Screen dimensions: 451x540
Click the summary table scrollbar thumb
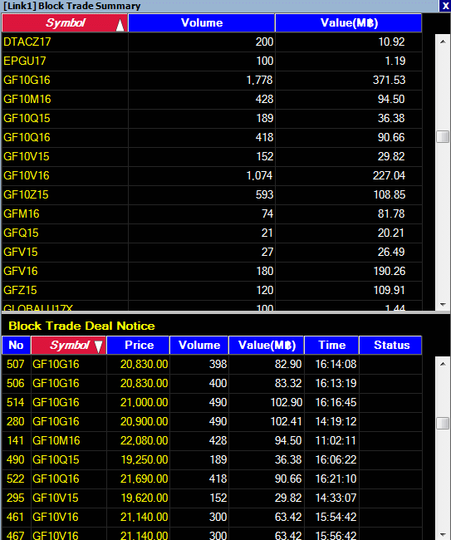pos(443,137)
